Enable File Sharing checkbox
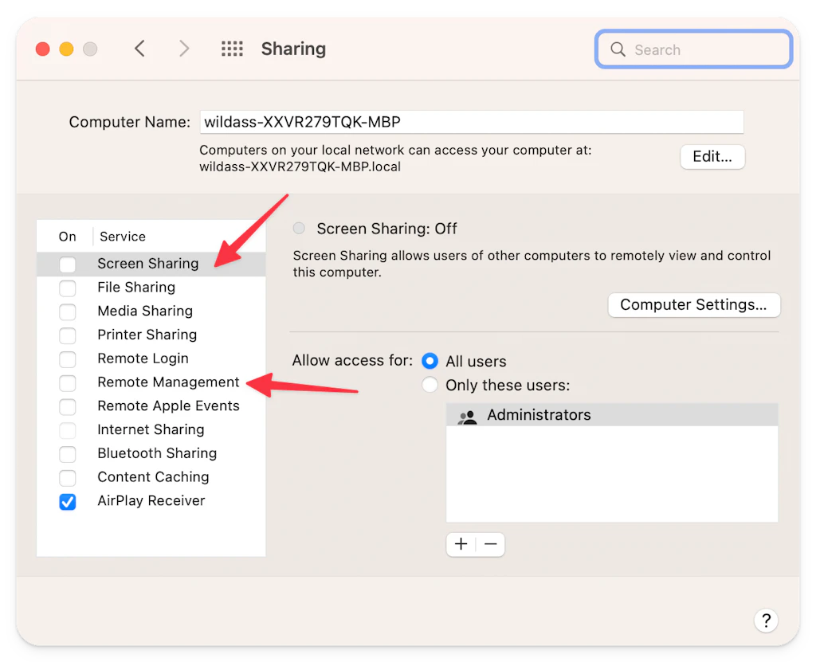This screenshot has height=662, width=816. (68, 288)
